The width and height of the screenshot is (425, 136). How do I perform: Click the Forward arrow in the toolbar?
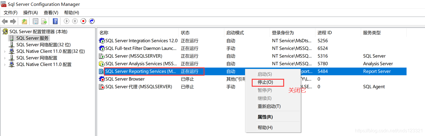click(13, 21)
